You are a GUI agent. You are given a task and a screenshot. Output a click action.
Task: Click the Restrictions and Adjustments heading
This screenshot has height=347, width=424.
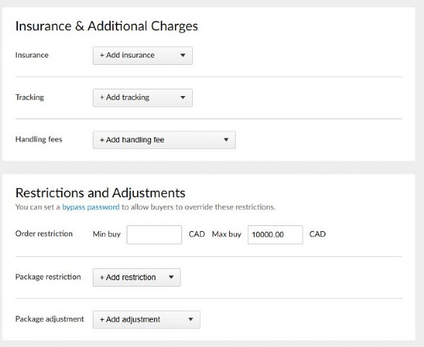(100, 193)
